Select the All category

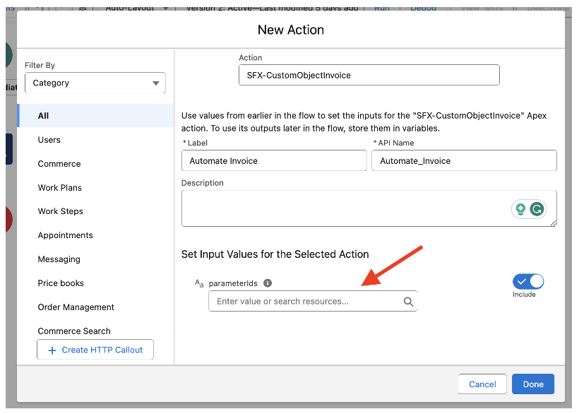pos(44,116)
